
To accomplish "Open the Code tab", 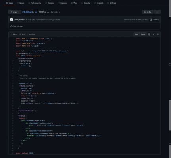I will pyautogui.click(x=9, y=3).
